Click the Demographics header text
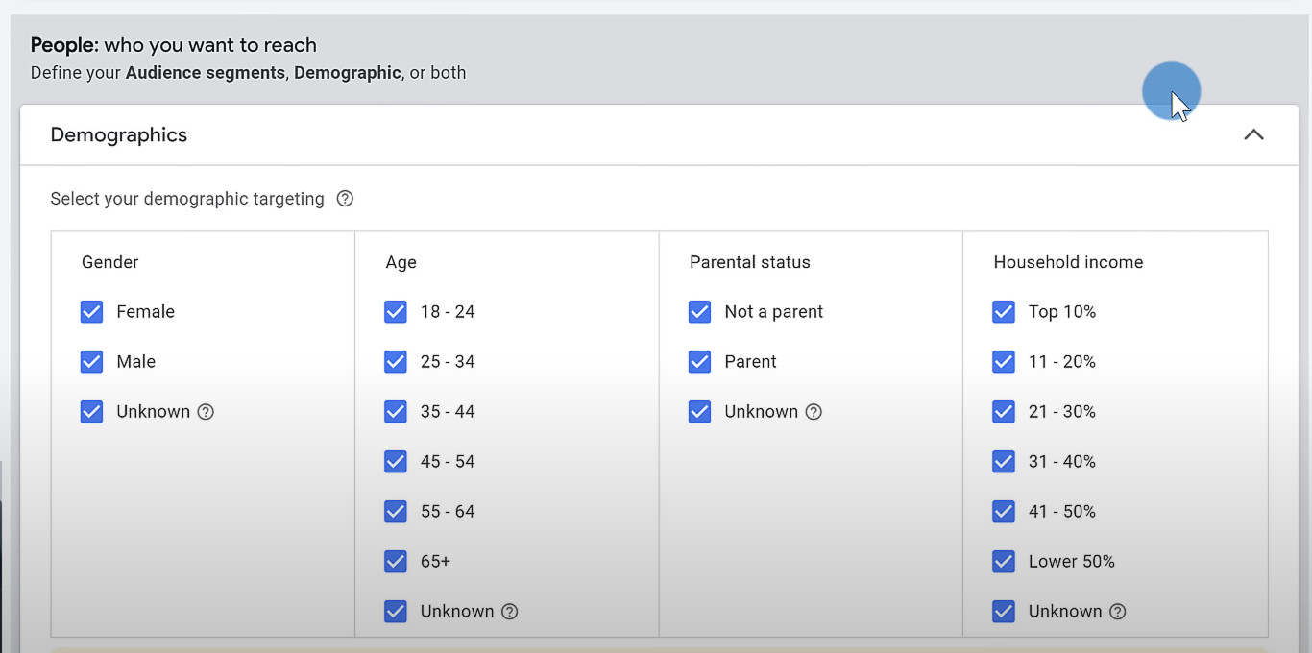This screenshot has height=653, width=1312. (x=118, y=134)
